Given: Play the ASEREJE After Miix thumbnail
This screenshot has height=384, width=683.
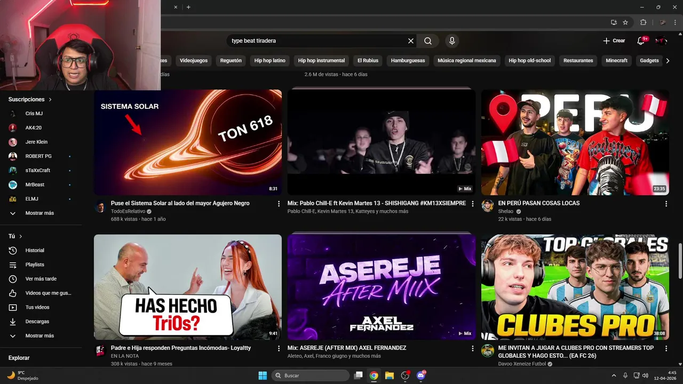Looking at the screenshot, I should point(382,287).
